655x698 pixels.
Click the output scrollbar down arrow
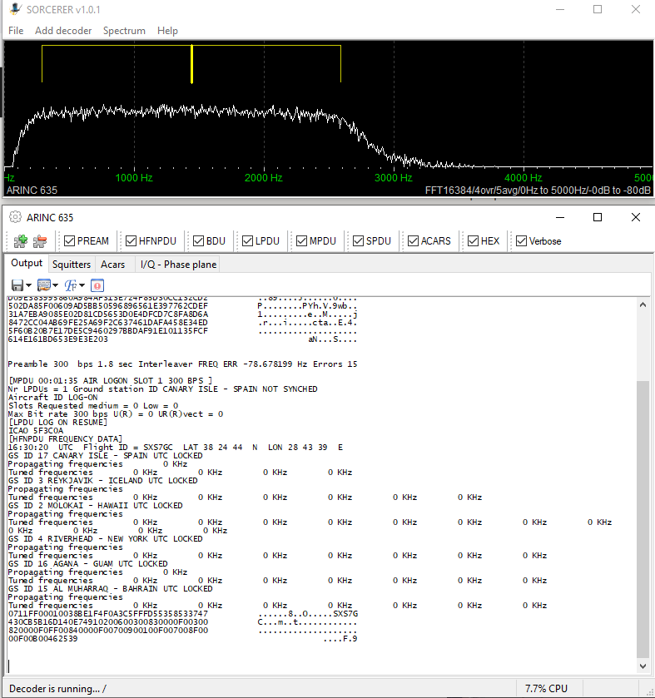[643, 666]
